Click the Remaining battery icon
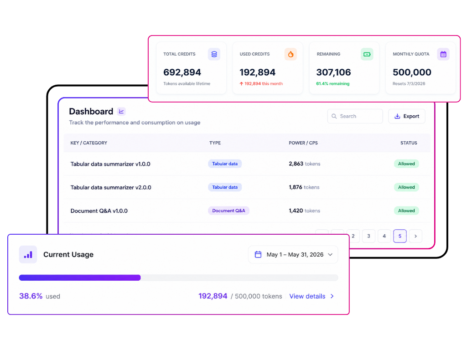Viewport: 467px width, 350px height. pos(367,54)
